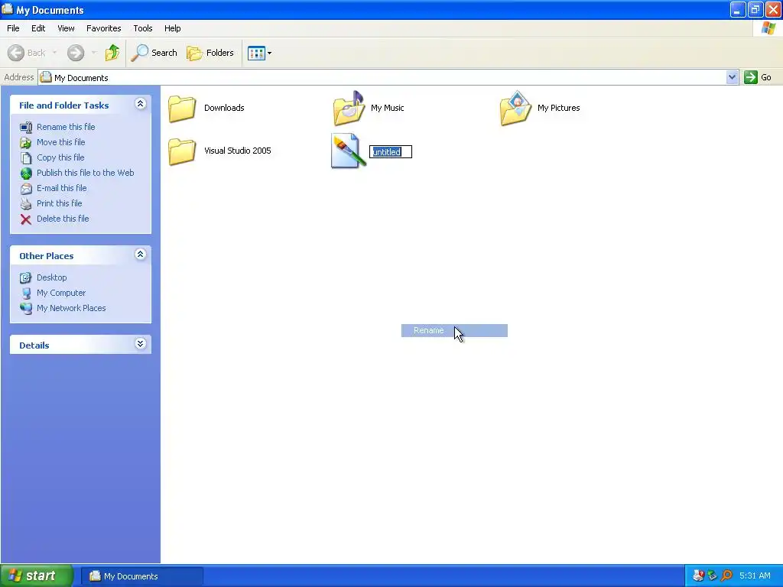Expand the Address bar dropdown
Image resolution: width=783 pixels, height=587 pixels.
pyautogui.click(x=732, y=77)
